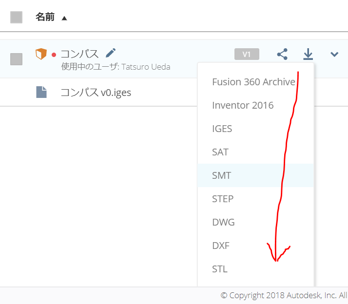Open the V1 version badge
Screen dimensions: 348x304
coord(247,54)
